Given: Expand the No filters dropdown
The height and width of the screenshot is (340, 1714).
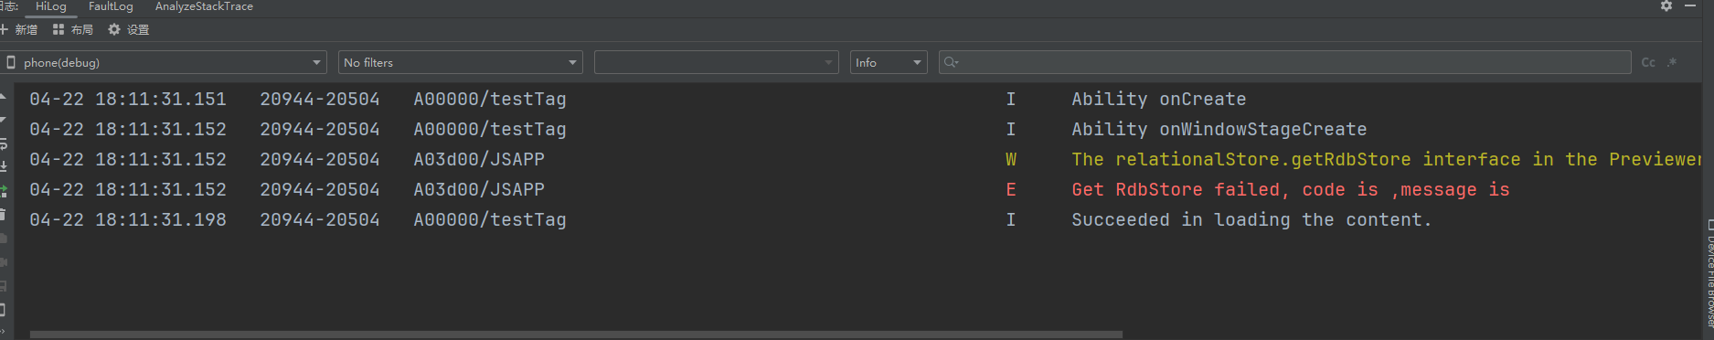Looking at the screenshot, I should 460,62.
